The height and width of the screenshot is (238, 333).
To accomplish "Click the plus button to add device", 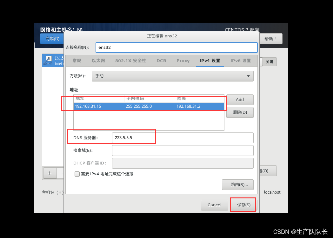I will [x=50, y=173].
